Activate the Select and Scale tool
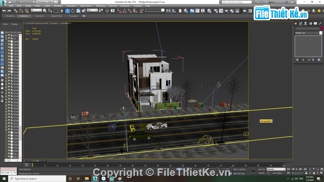The height and width of the screenshot is (182, 324). coord(78,11)
